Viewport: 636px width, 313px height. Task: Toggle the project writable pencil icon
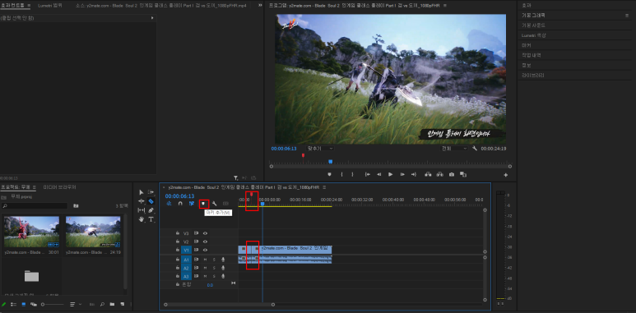(x=3, y=304)
